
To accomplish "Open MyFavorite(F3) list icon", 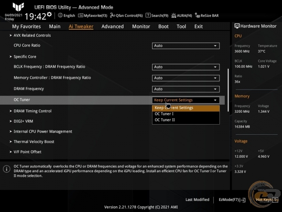I will (x=81, y=15).
